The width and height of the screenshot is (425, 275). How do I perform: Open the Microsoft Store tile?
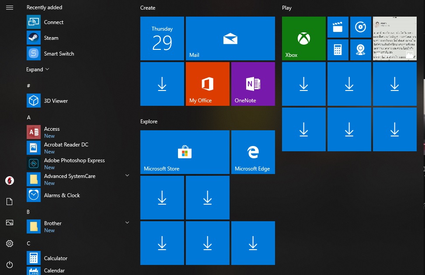(x=185, y=152)
